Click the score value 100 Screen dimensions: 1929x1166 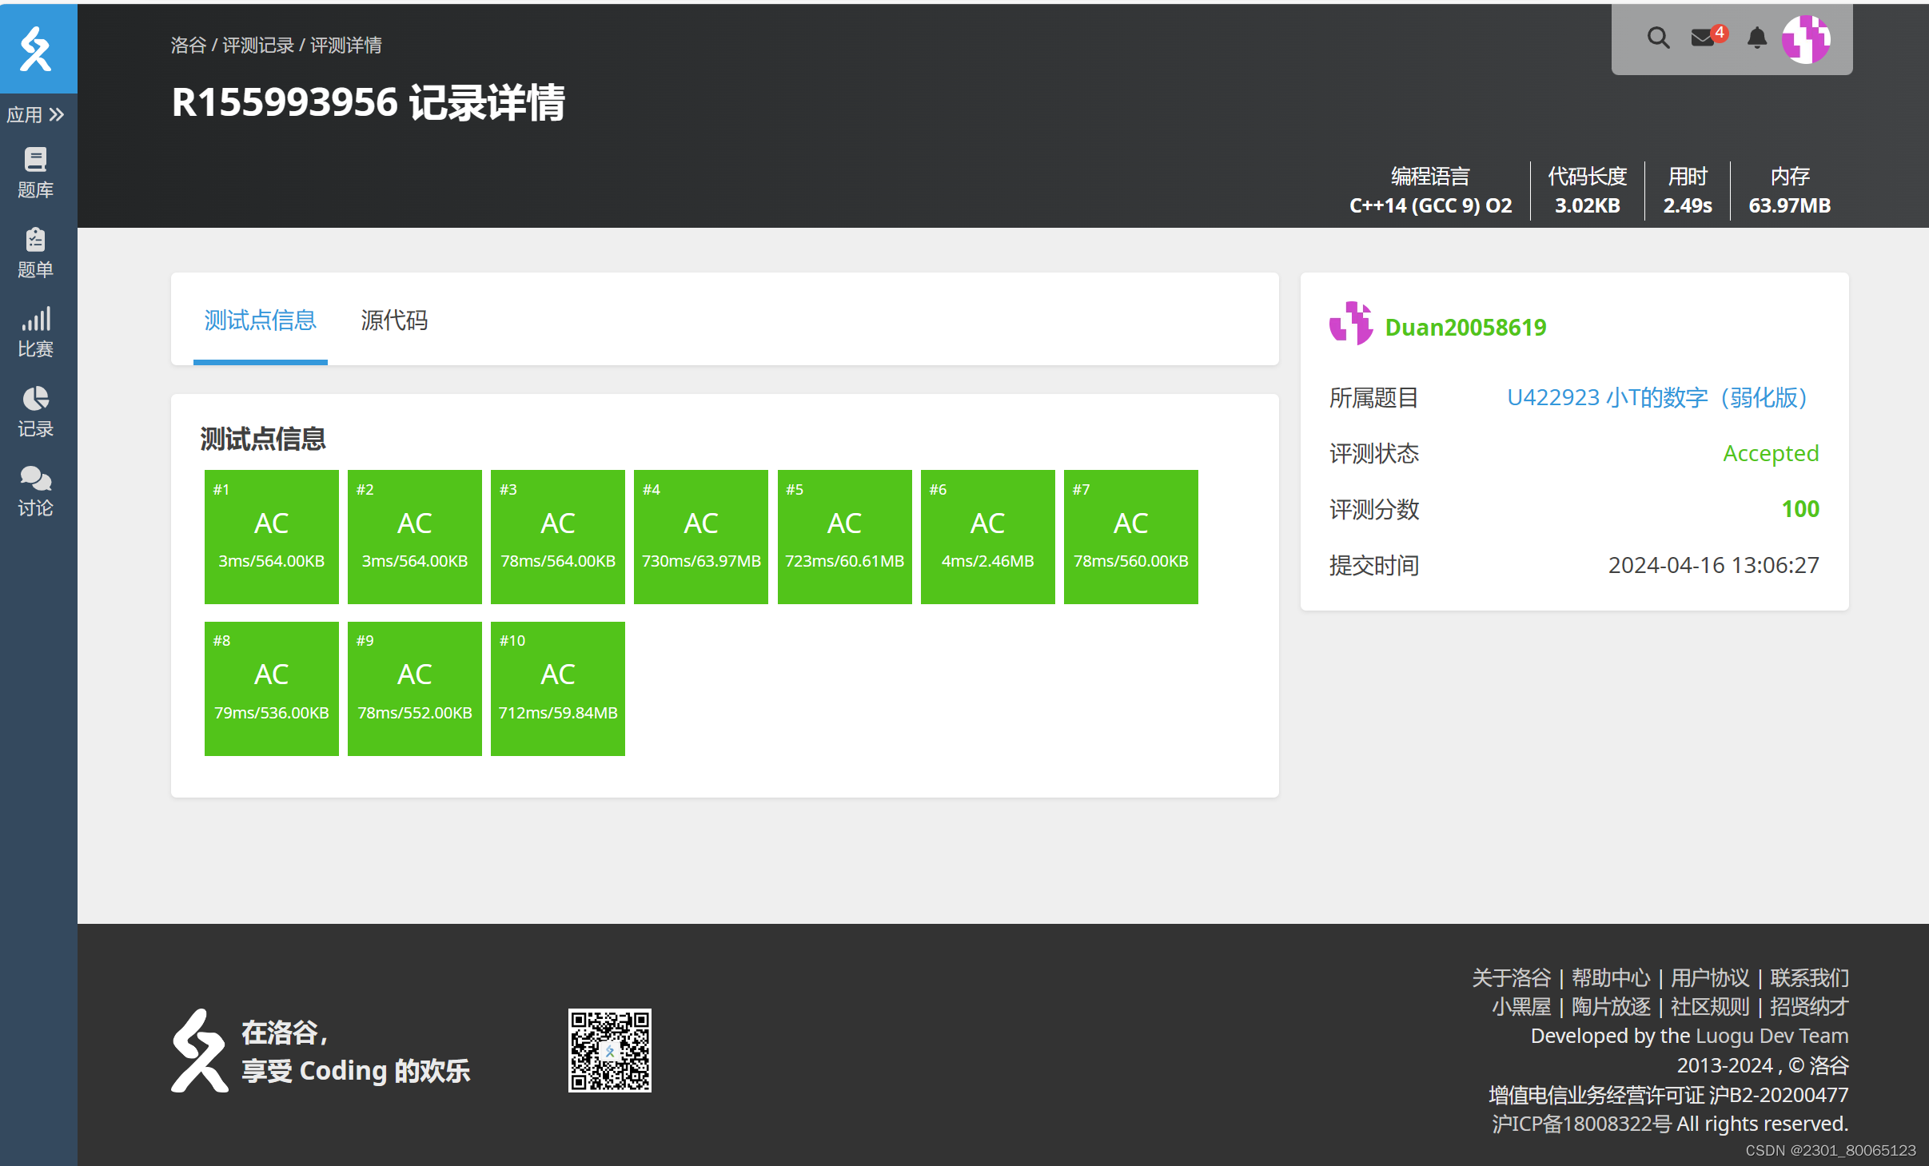[x=1800, y=509]
